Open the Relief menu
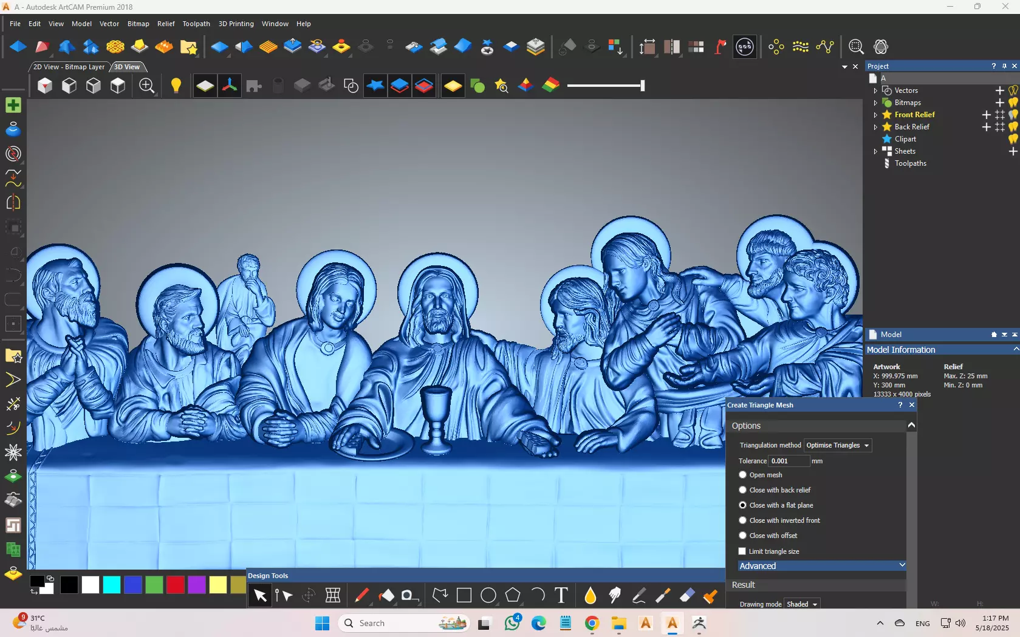The width and height of the screenshot is (1020, 637). tap(166, 24)
